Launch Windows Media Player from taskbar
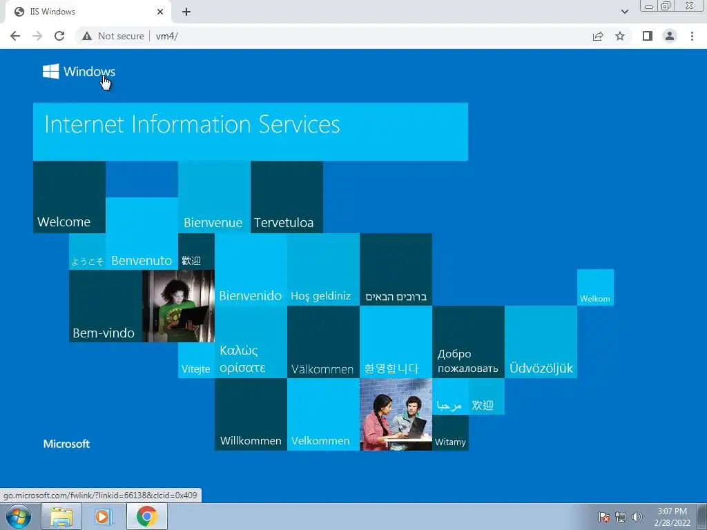The width and height of the screenshot is (707, 530). (x=104, y=516)
